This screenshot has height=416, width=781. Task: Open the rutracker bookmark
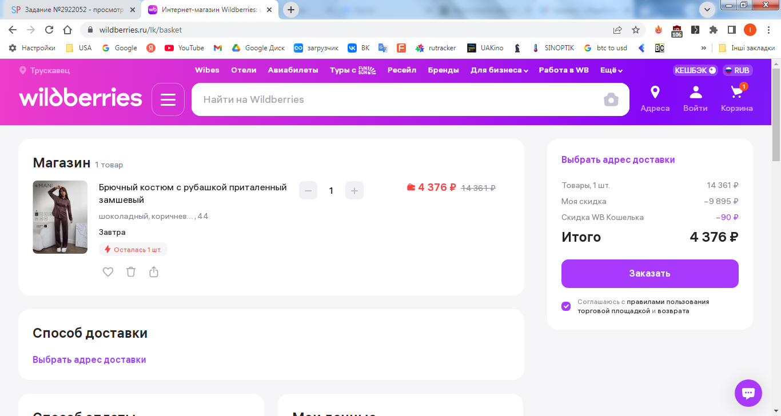click(436, 48)
